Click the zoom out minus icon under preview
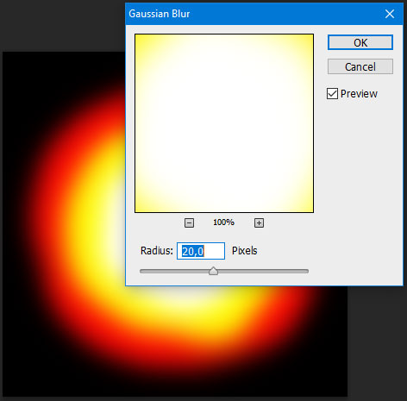 pos(189,222)
